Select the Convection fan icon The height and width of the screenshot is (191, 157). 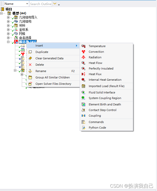point(83,52)
